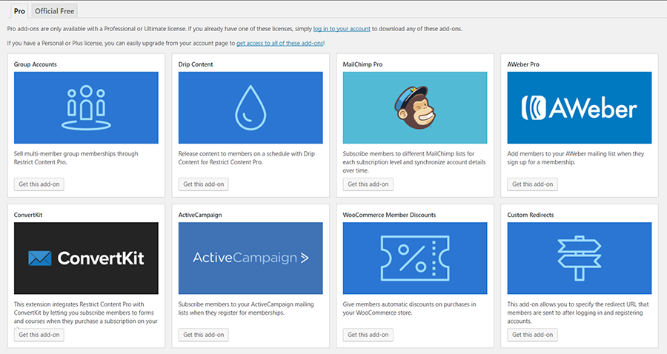
Task: Click the 'ActiveCampaign' card title
Action: (x=200, y=215)
